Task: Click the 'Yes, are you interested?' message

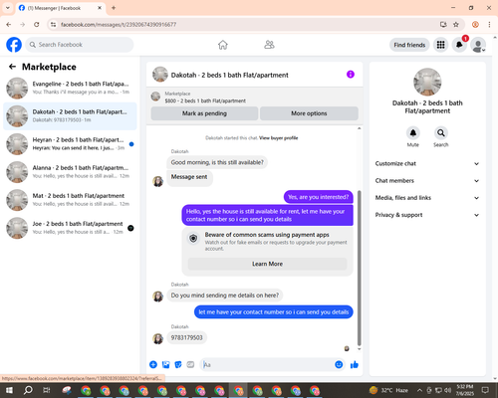Action: coord(319,197)
